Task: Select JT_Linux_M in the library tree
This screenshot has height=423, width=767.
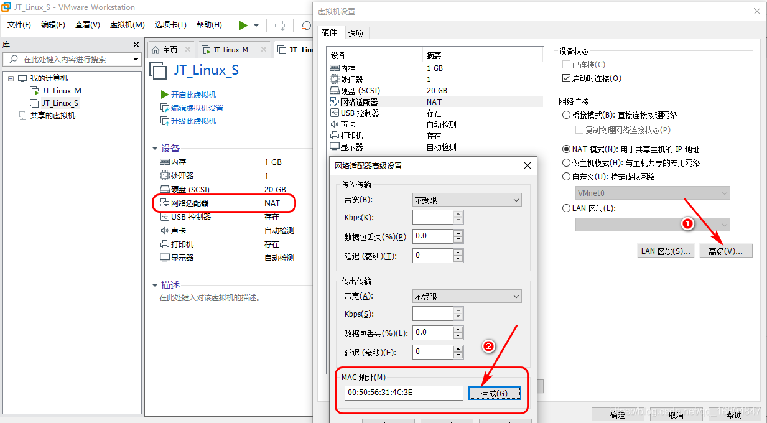Action: [62, 91]
